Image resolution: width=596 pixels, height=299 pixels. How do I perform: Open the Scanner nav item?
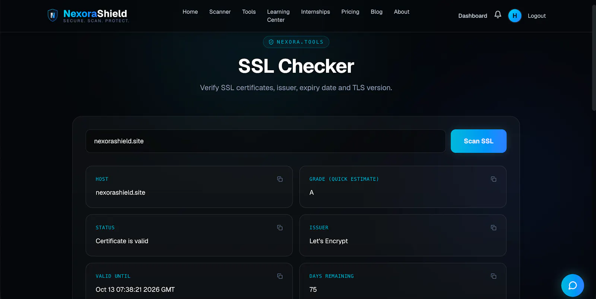point(220,12)
